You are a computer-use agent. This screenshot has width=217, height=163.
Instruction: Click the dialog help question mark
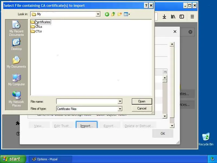(x=146, y=5)
